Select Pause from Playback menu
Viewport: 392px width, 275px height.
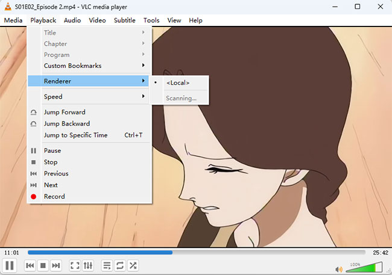tap(88, 150)
